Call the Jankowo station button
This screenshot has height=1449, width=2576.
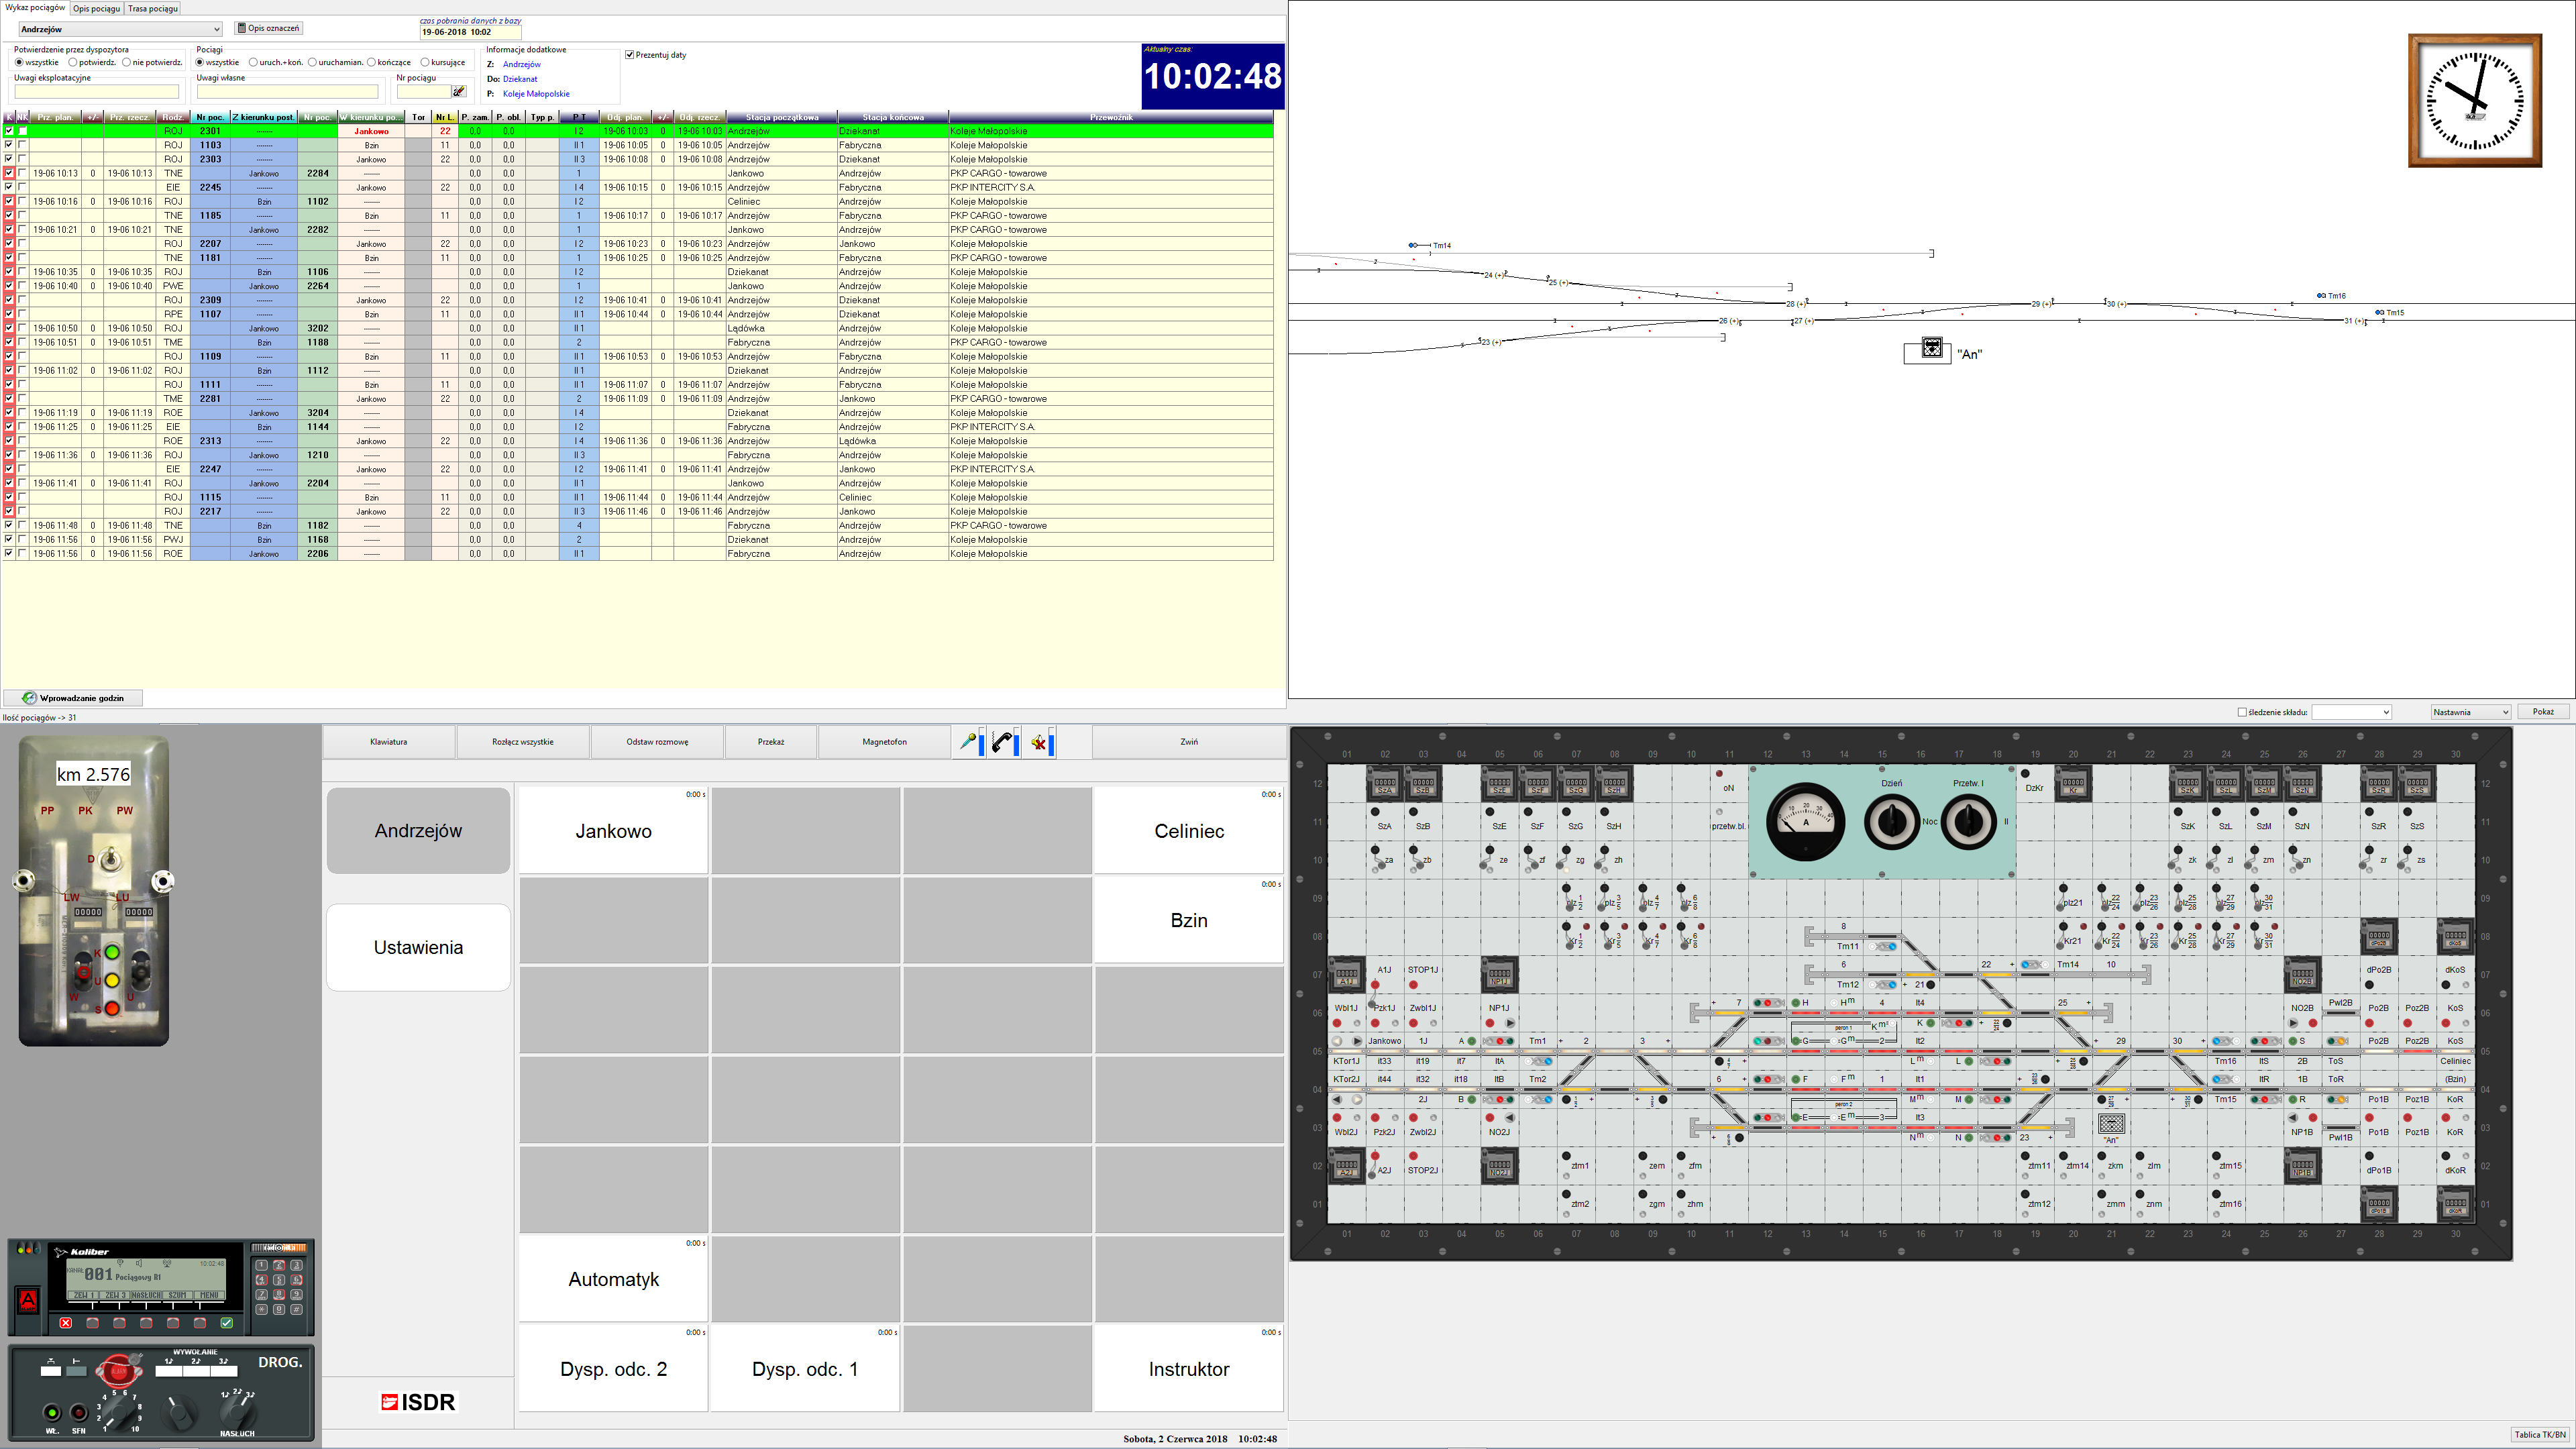(x=613, y=831)
